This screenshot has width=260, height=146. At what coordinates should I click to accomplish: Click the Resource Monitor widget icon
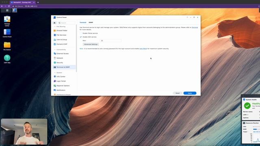click(244, 123)
